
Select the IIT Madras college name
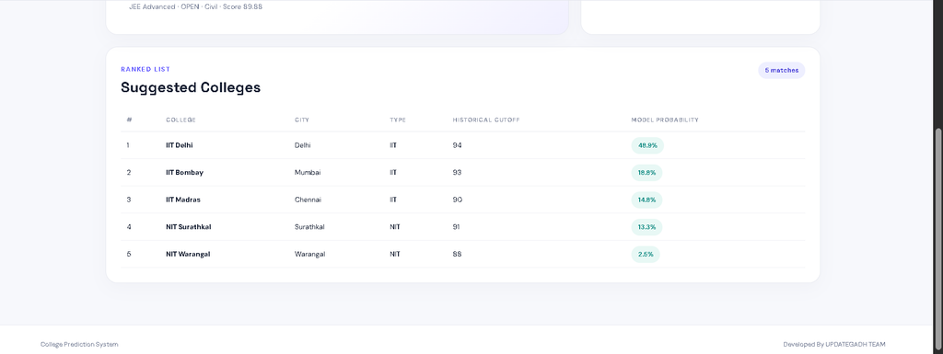tap(183, 200)
